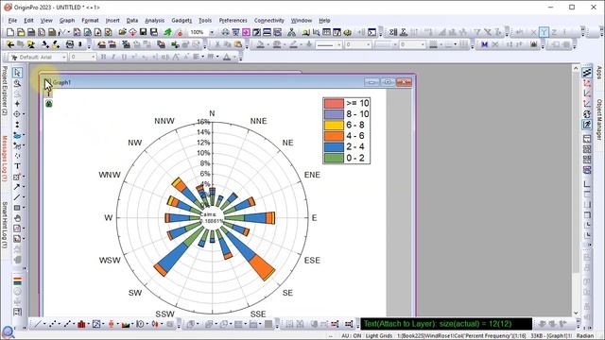Expand the Rectangle tool flyout arrow
This screenshot has width=605, height=340.
click(24, 208)
